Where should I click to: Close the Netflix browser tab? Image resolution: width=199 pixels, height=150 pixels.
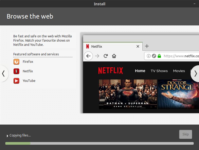[138, 46]
